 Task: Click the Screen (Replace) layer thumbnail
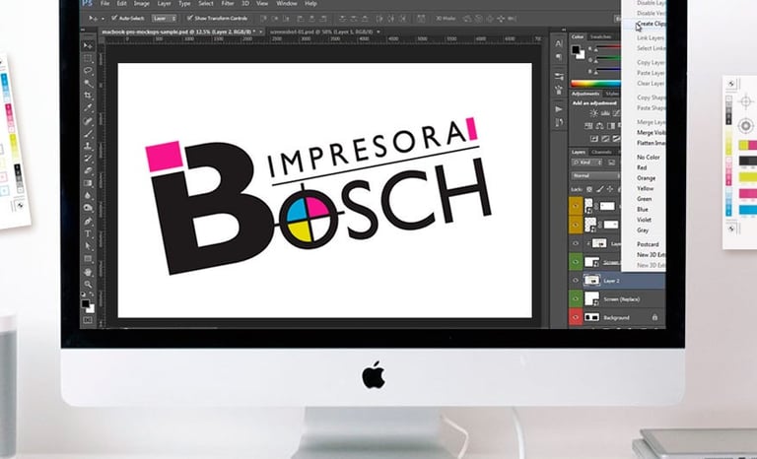pyautogui.click(x=591, y=298)
